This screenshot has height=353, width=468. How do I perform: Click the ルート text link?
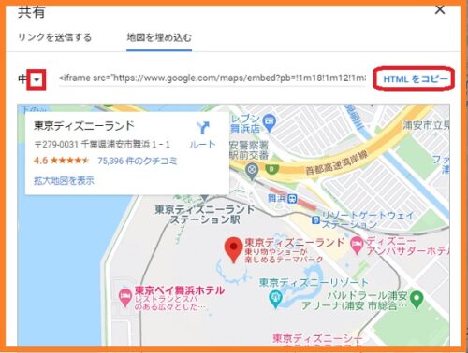point(203,145)
